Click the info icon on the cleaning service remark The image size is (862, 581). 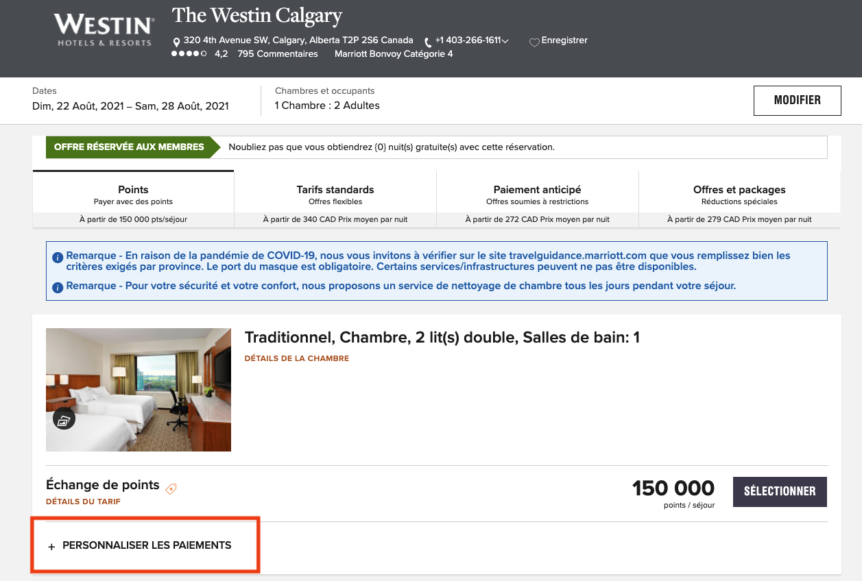pyautogui.click(x=58, y=287)
